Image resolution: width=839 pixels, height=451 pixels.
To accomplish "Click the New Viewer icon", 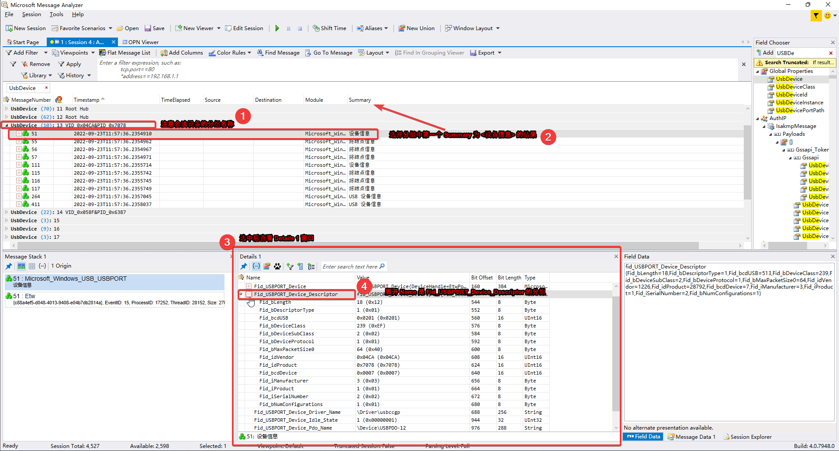I will [178, 28].
